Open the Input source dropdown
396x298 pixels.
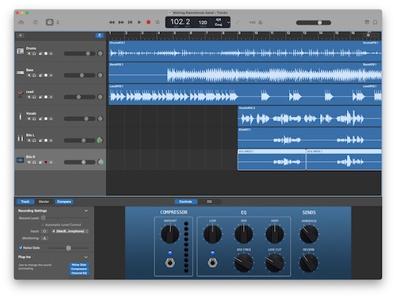tap(70, 232)
